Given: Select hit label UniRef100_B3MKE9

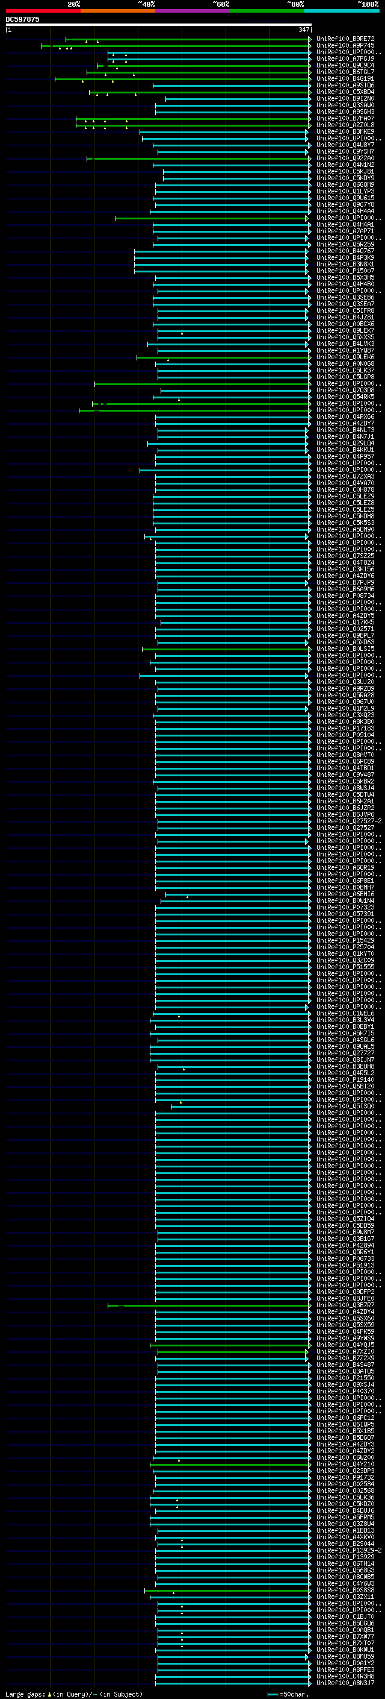Looking at the screenshot, I should click(x=345, y=131).
